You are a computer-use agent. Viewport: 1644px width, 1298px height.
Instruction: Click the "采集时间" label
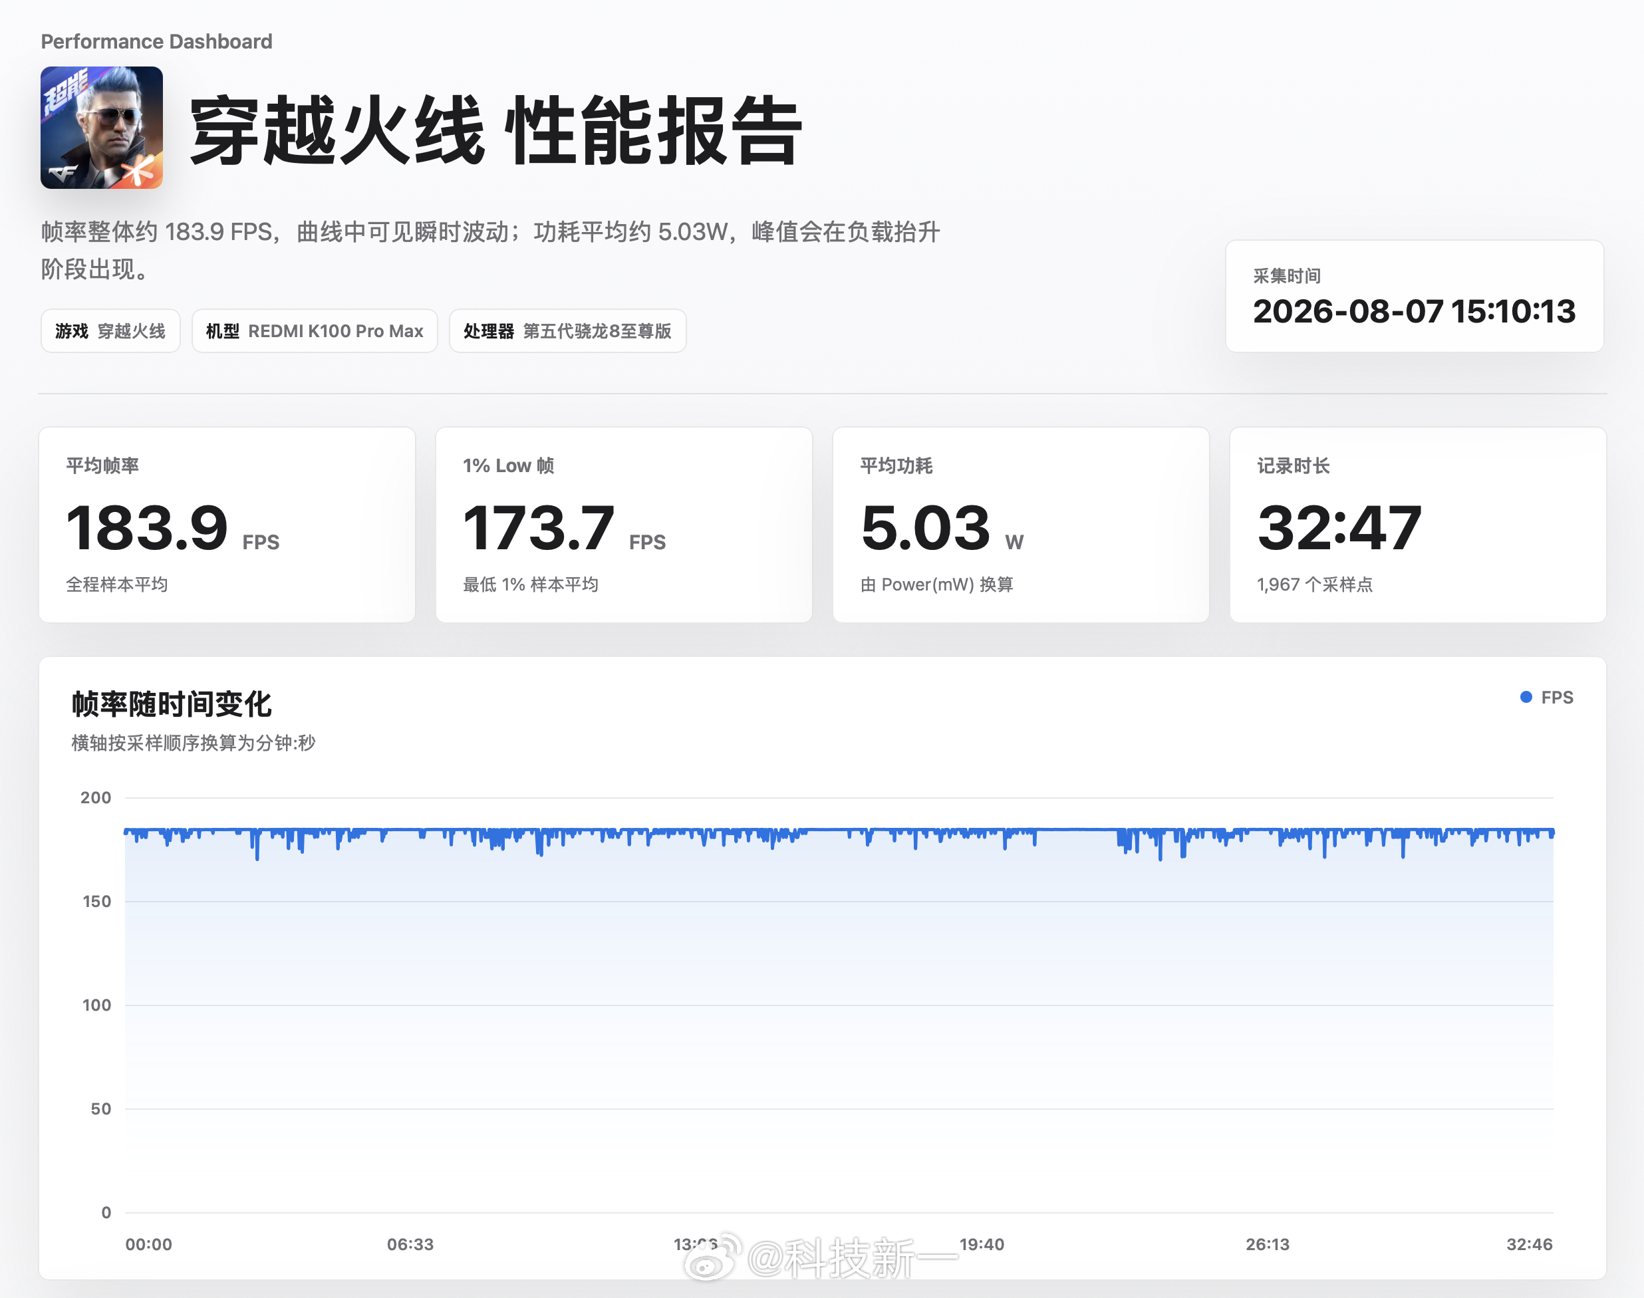1287,276
